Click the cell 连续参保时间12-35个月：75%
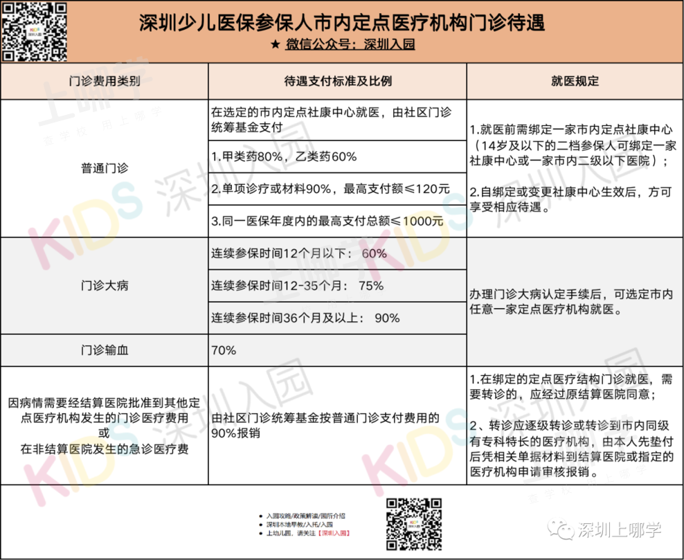The width and height of the screenshot is (684, 560). pos(338,286)
